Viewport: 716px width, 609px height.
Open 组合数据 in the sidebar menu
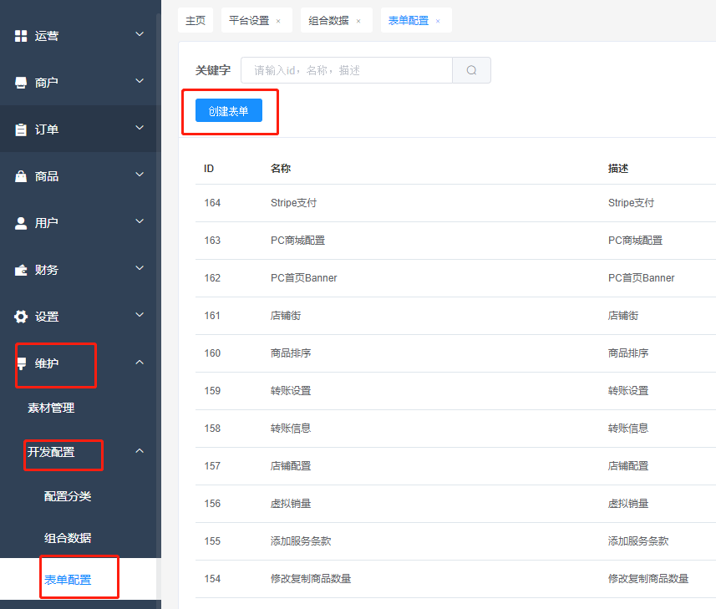point(68,538)
